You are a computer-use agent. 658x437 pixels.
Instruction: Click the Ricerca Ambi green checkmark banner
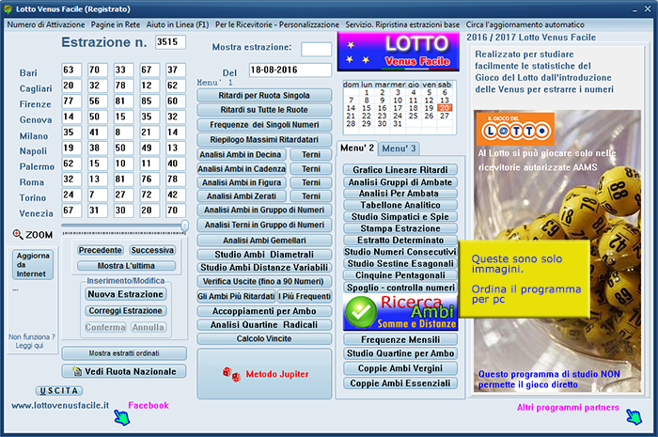click(x=400, y=312)
